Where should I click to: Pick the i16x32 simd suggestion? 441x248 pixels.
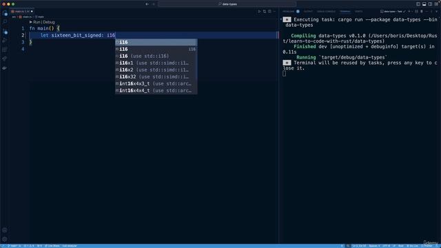[x=156, y=76]
